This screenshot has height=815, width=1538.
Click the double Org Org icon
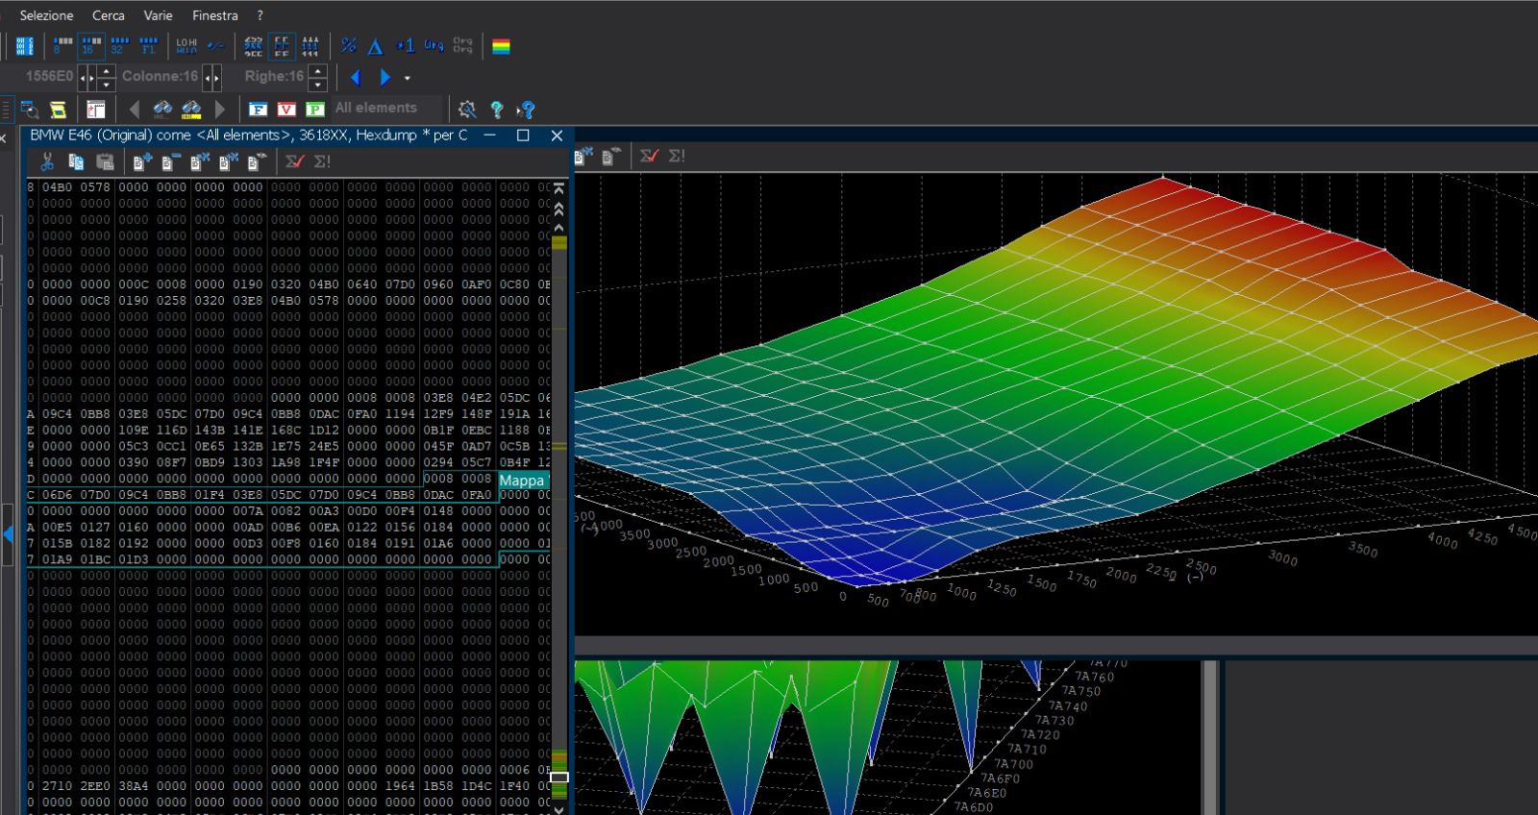click(462, 45)
